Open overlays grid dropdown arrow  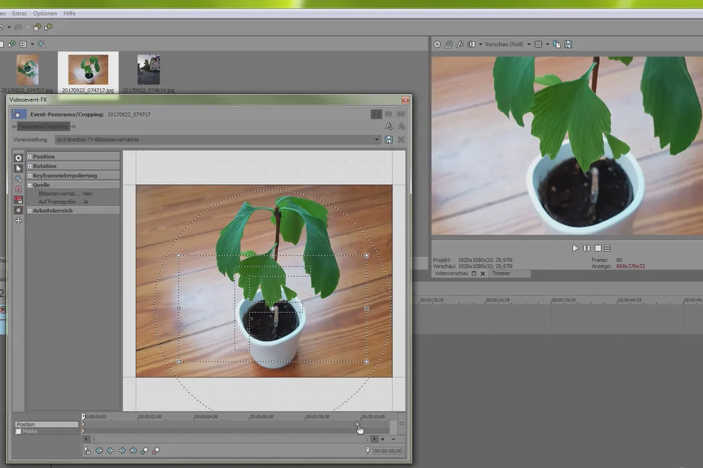tap(548, 44)
